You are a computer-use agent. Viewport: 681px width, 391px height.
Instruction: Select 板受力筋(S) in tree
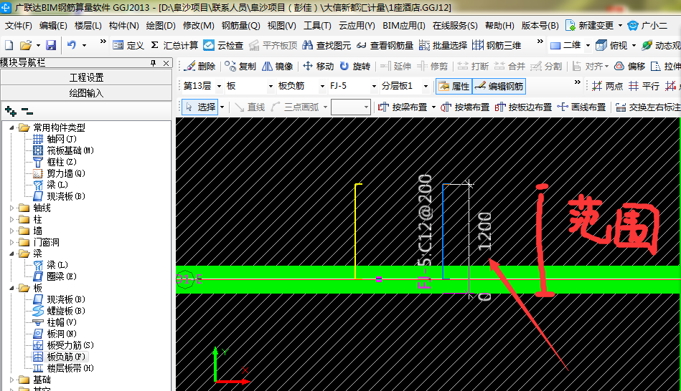70,345
